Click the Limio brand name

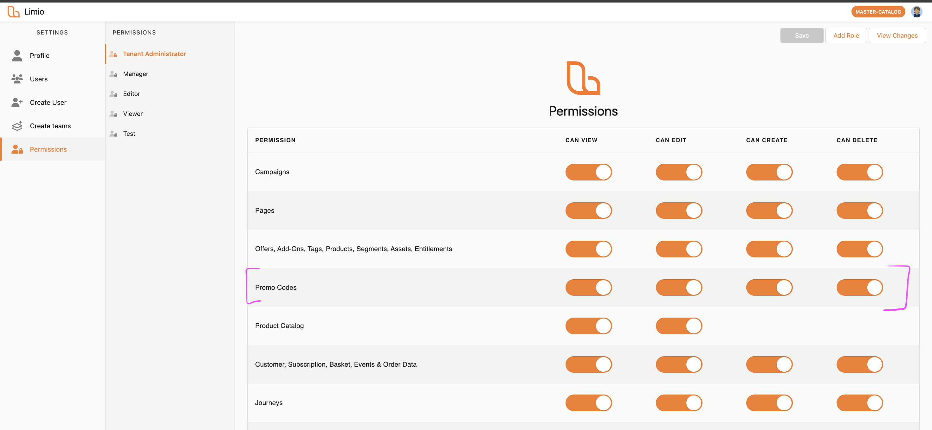pos(34,12)
